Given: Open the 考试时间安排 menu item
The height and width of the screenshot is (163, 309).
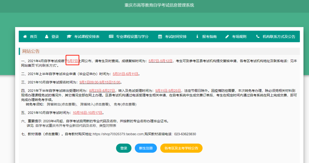Looking at the screenshot, I should [175, 37].
